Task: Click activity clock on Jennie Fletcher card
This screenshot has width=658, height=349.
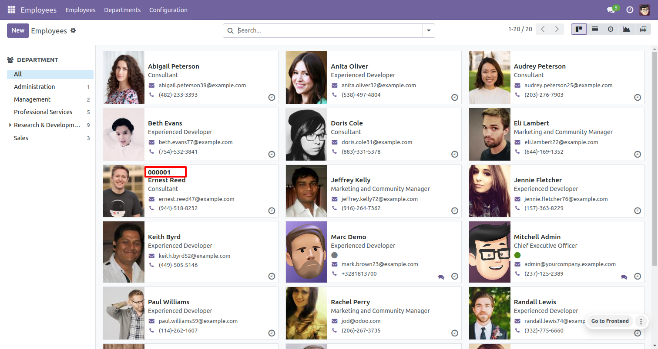Action: coord(638,211)
